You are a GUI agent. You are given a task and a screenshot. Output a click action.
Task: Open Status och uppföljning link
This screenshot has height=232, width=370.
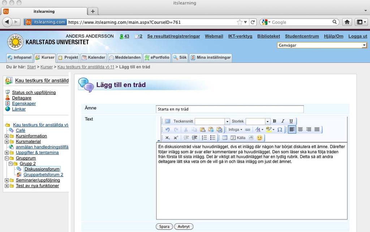(x=34, y=93)
